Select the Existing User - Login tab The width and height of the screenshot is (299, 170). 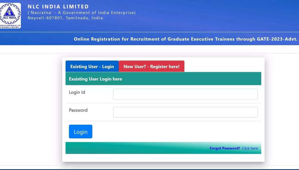point(92,66)
